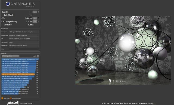Click the Identical System legend swatch

pyautogui.click(x=11, y=98)
